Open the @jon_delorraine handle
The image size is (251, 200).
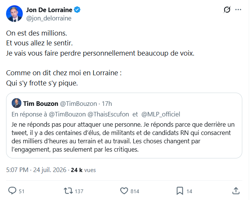point(49,18)
